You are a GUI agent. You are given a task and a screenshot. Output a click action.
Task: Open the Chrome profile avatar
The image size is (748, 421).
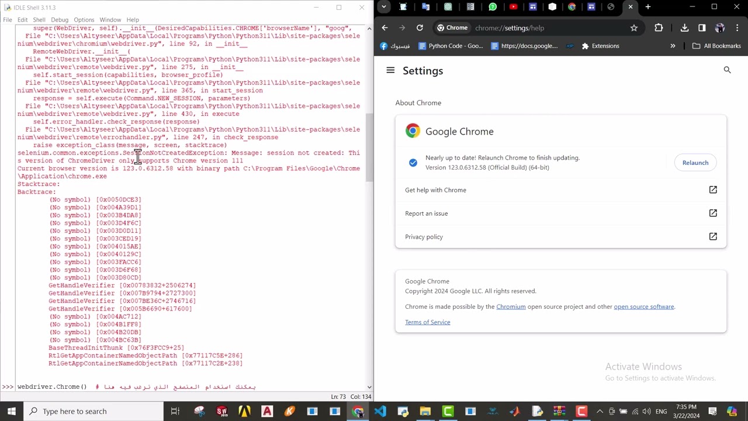point(719,27)
